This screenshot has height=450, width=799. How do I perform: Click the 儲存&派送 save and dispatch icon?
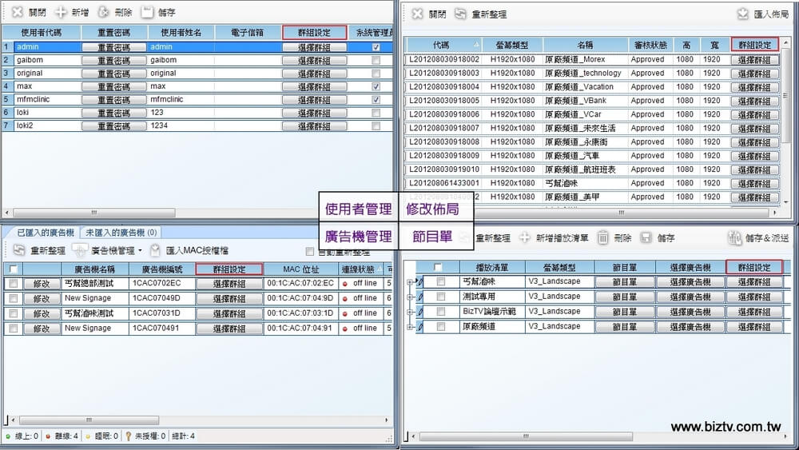[x=734, y=237]
